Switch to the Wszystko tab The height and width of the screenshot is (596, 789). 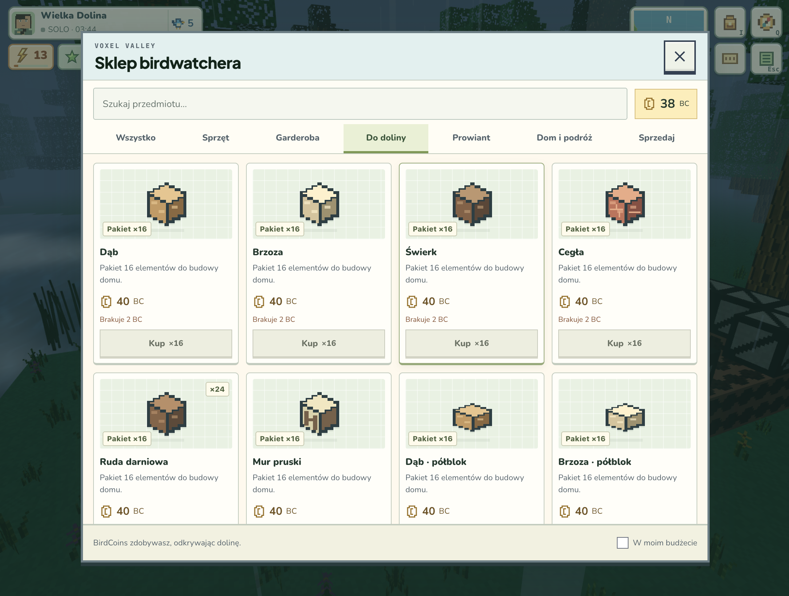click(x=136, y=138)
